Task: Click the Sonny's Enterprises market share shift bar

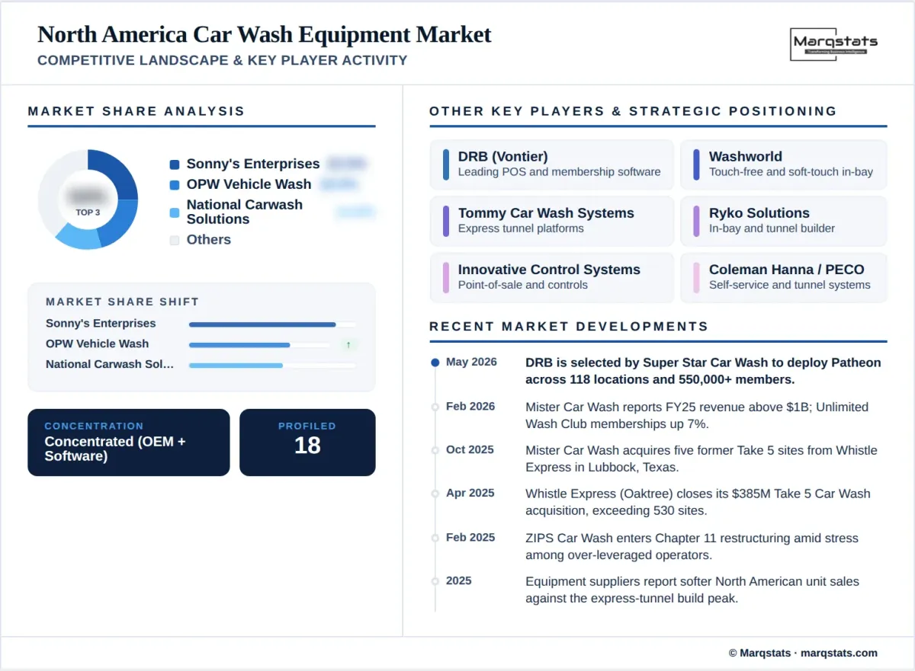Action: pos(272,324)
